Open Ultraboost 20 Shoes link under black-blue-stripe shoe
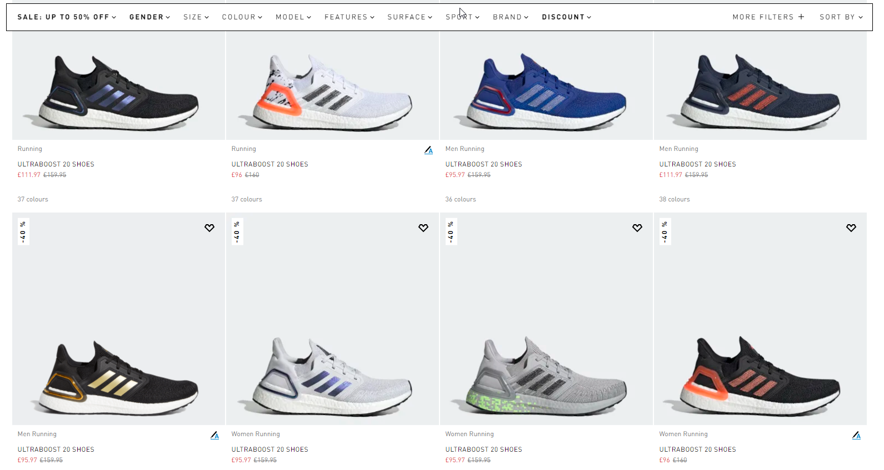The width and height of the screenshot is (884, 470). (x=56, y=164)
